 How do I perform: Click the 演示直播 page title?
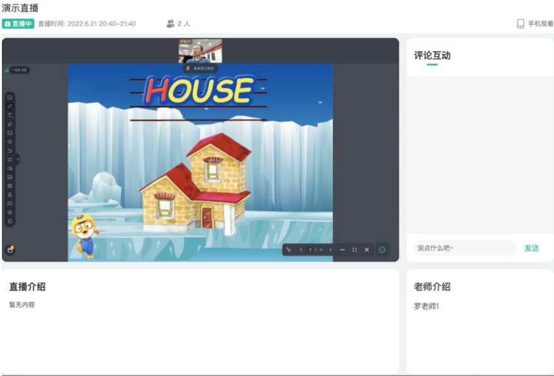pos(20,8)
